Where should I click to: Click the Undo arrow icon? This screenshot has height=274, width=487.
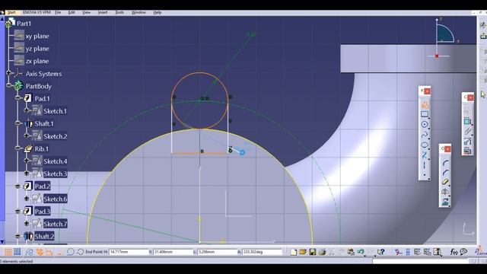(x=361, y=252)
